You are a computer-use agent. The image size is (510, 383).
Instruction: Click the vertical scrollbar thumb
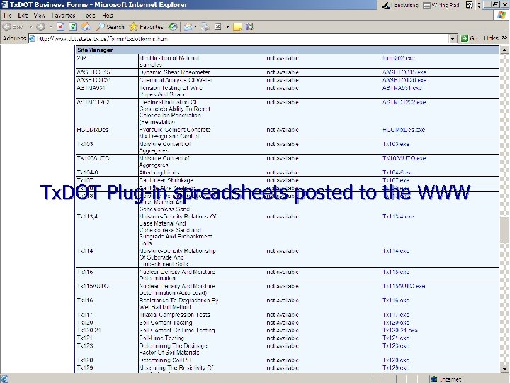tap(504, 230)
